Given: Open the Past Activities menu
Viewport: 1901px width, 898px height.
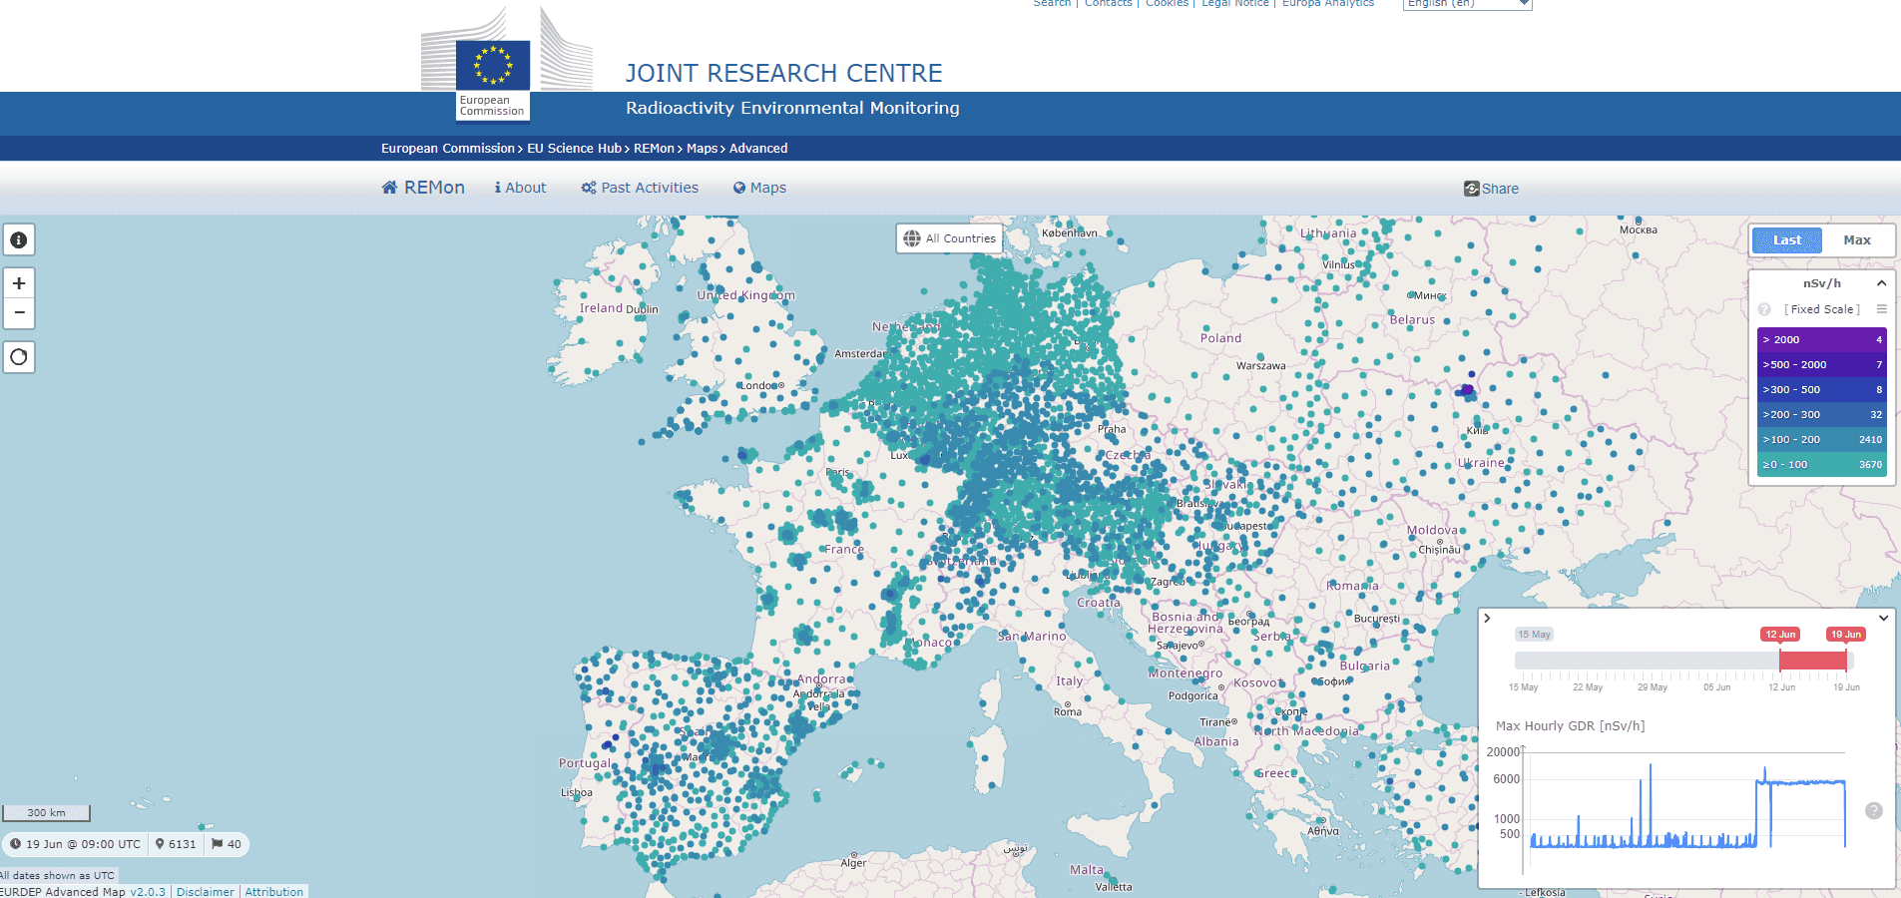Looking at the screenshot, I should pyautogui.click(x=640, y=188).
